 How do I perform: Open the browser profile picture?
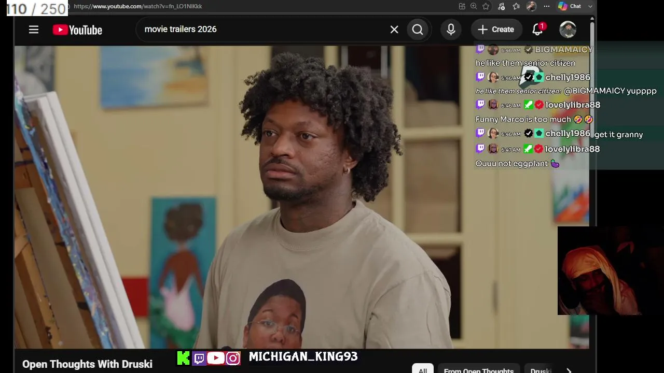531,6
